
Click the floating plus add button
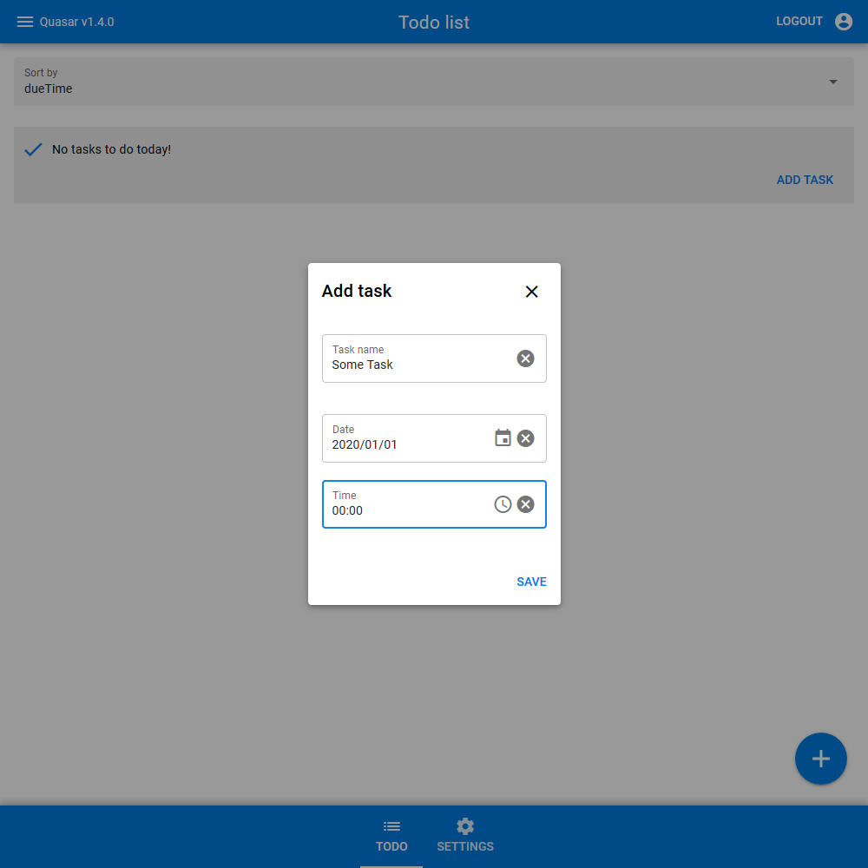820,759
